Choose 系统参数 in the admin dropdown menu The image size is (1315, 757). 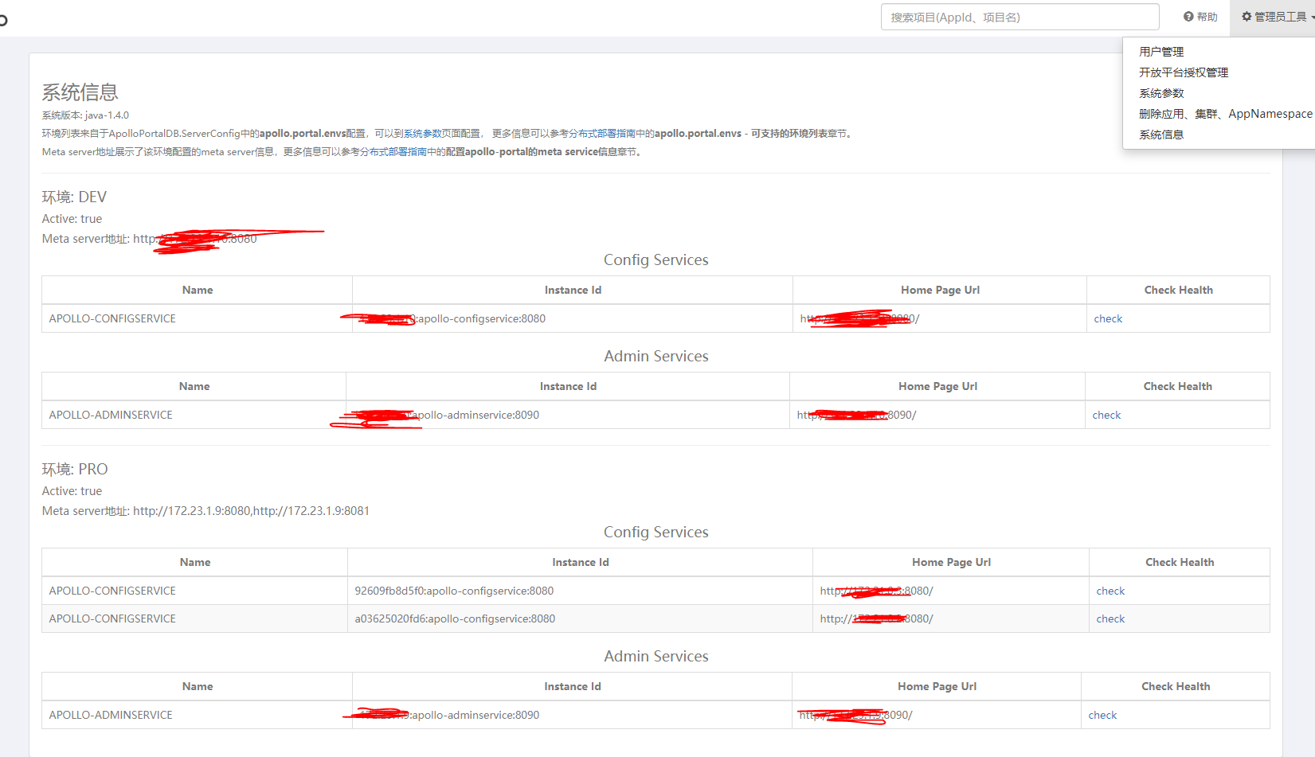1161,93
